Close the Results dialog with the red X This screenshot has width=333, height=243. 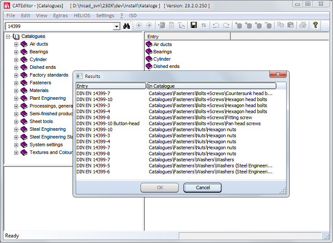click(x=278, y=74)
